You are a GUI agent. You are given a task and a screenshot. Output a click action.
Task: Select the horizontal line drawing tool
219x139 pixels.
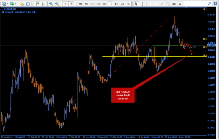(156, 4)
